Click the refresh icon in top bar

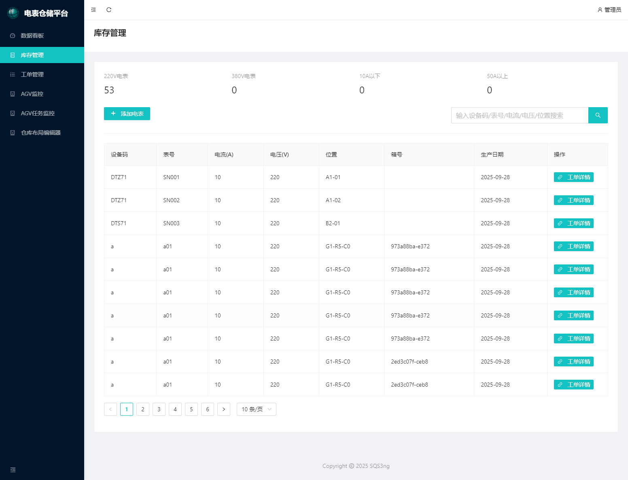pos(109,10)
